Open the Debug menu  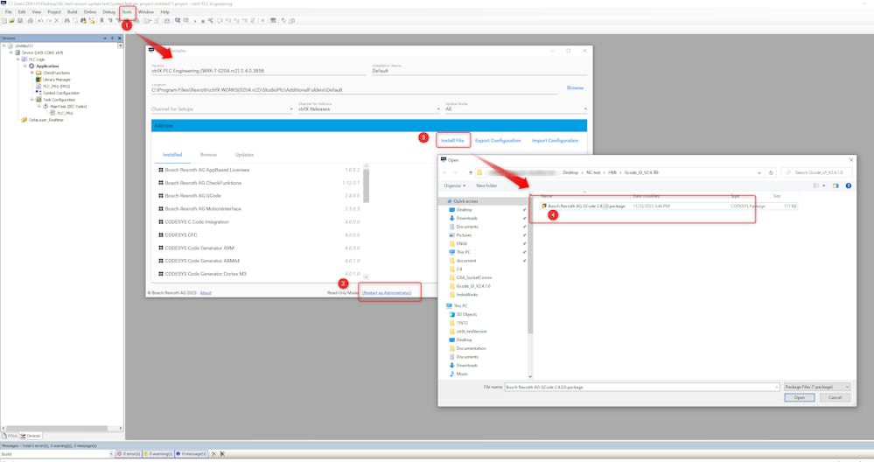click(x=108, y=11)
